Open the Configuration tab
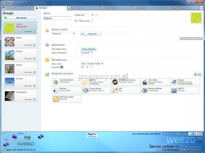The width and height of the screenshot is (205, 153). click(x=177, y=8)
